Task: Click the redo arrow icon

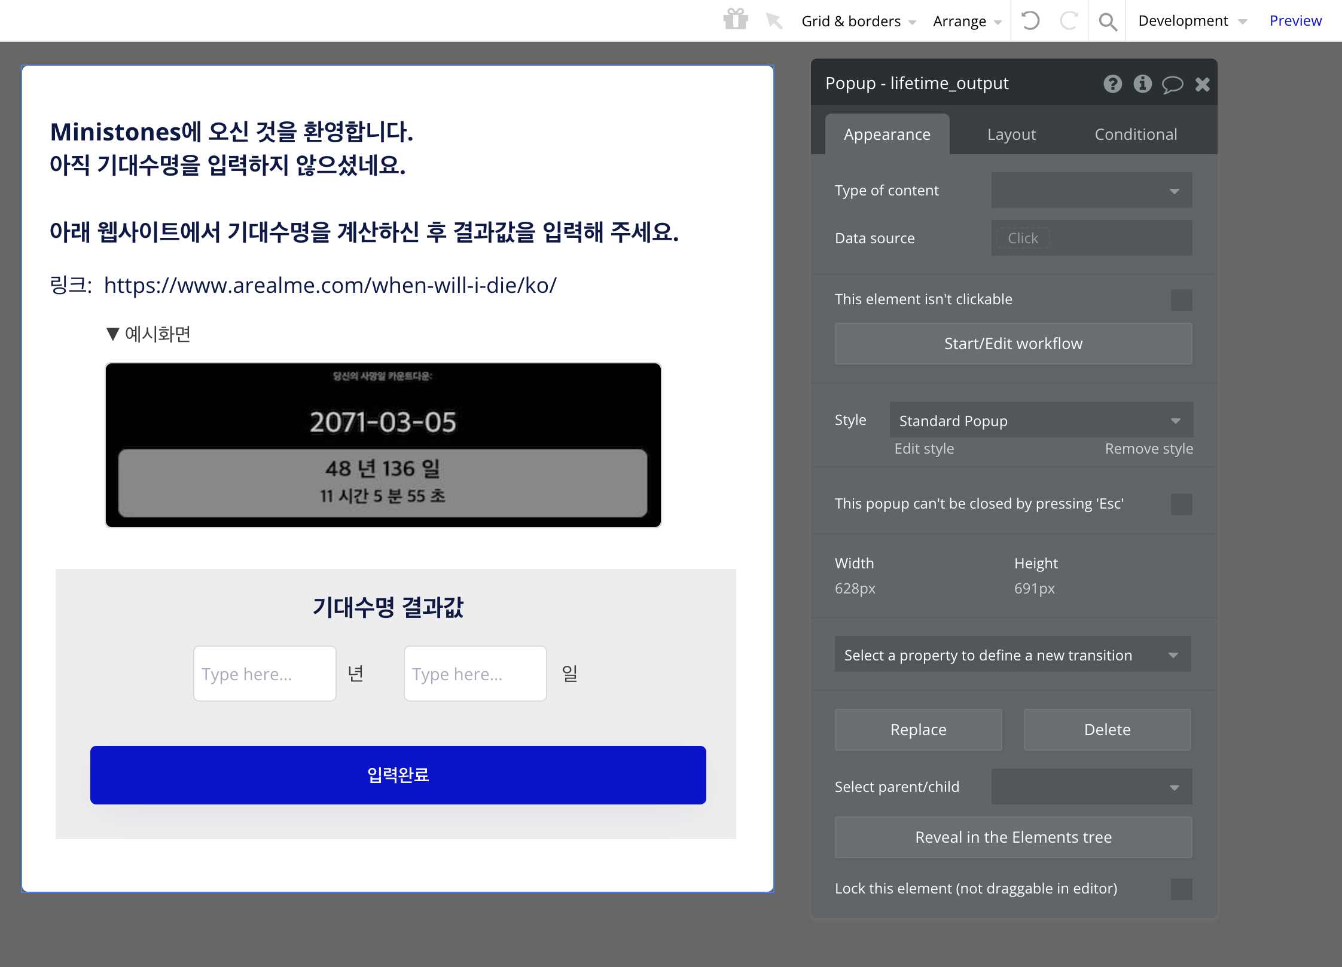Action: coord(1068,21)
